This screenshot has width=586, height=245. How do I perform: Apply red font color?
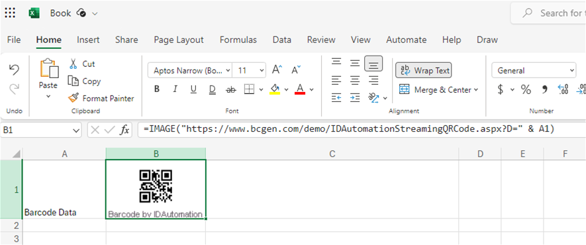[300, 89]
